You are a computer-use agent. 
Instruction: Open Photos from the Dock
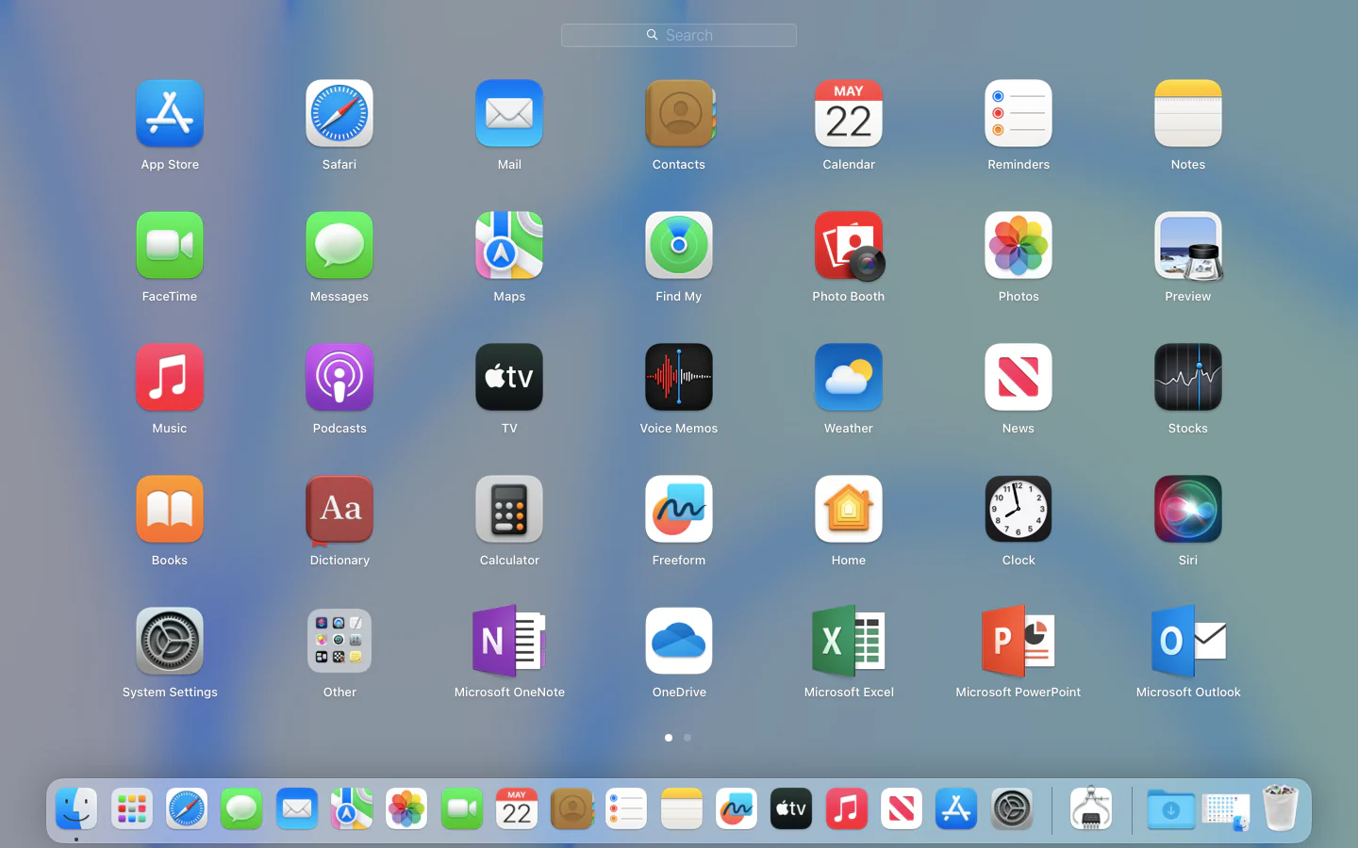[406, 809]
